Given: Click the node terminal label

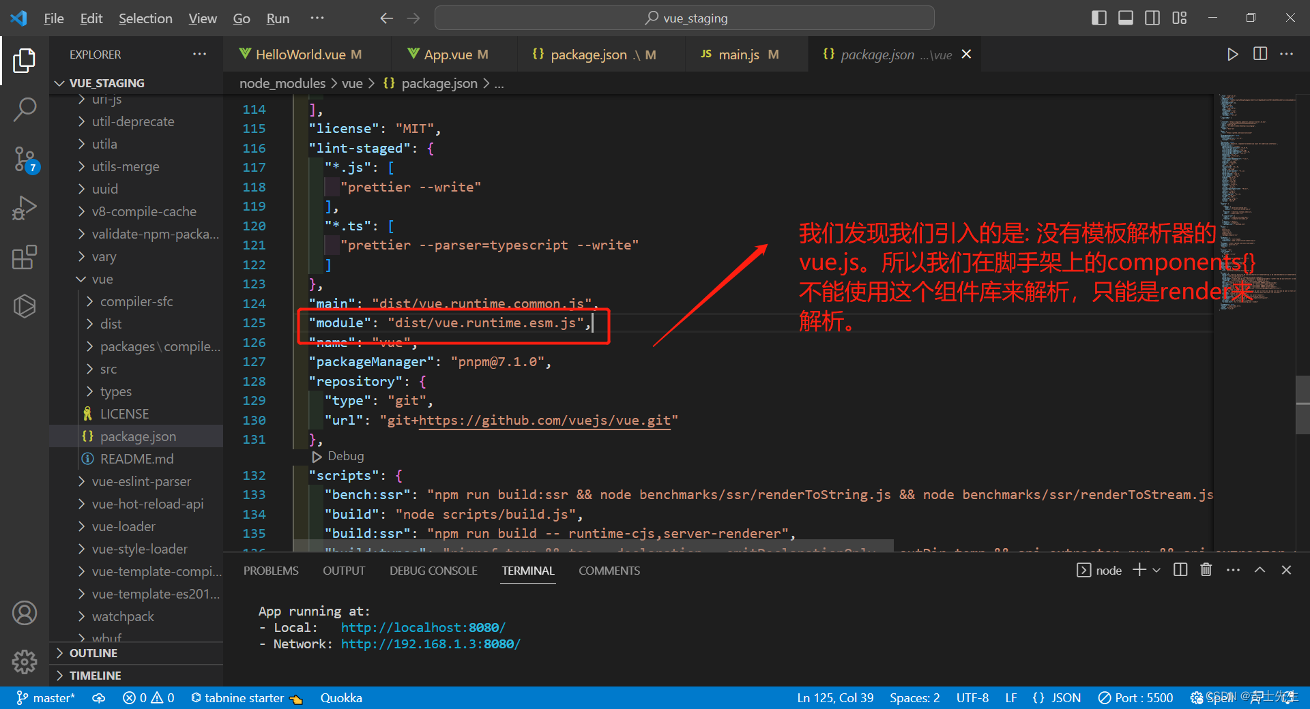Looking at the screenshot, I should [x=1099, y=571].
